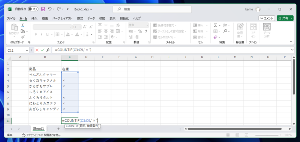300x142 pixels.
Task: Click the 共有 share button
Action: click(x=285, y=18)
